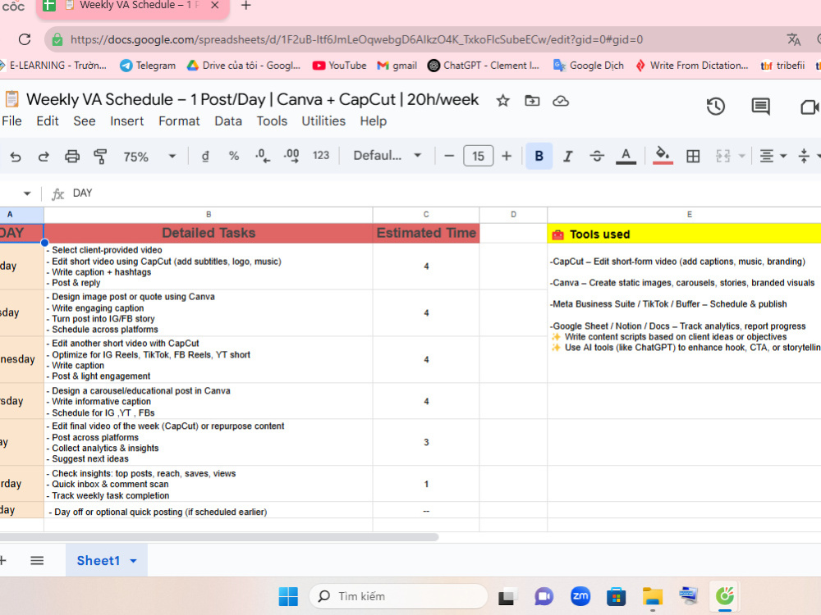The image size is (821, 615).
Task: Open the vertical align options
Action: tap(804, 156)
